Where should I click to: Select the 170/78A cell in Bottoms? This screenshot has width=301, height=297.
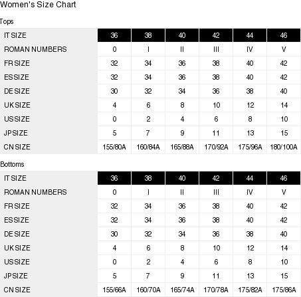[x=216, y=290]
